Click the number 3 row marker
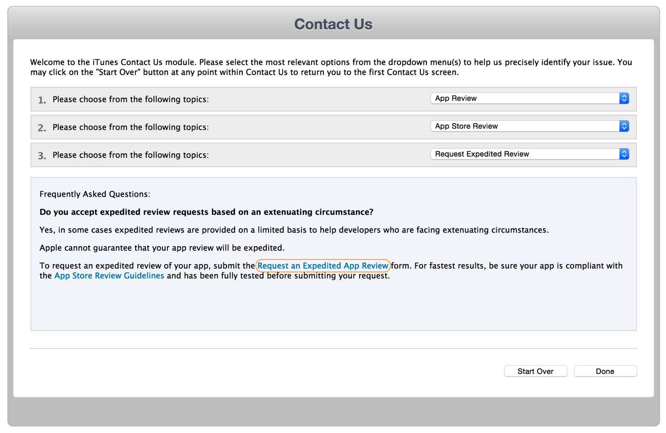 [x=42, y=156]
